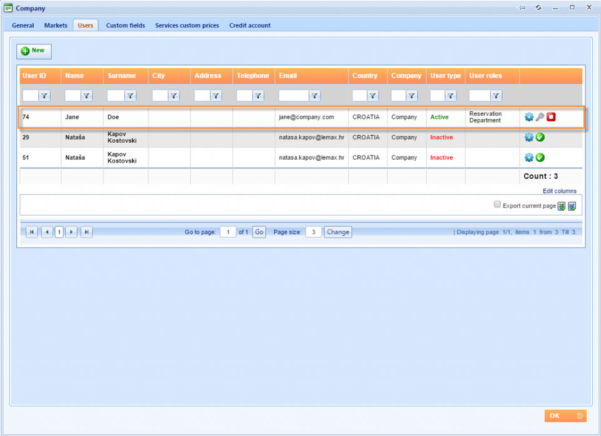Click the Telephone filter funnel icon
This screenshot has height=436, width=601.
[258, 96]
